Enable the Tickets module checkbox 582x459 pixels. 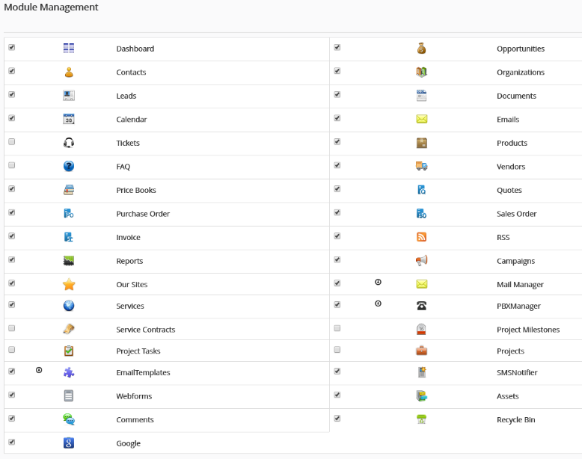[11, 142]
